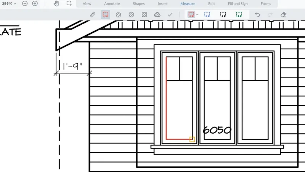The width and height of the screenshot is (305, 172).
Task: Click the undo arrow
Action: click(x=257, y=14)
